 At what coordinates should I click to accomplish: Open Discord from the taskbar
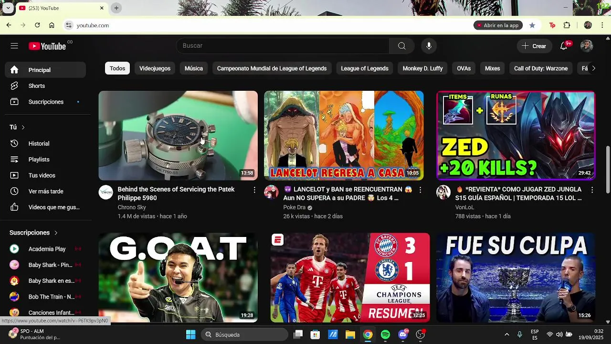[x=403, y=334]
